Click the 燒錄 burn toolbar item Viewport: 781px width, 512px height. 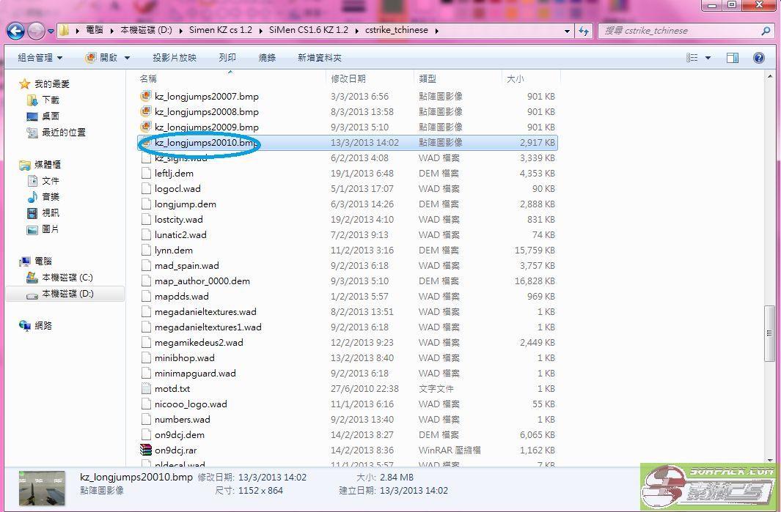(267, 58)
